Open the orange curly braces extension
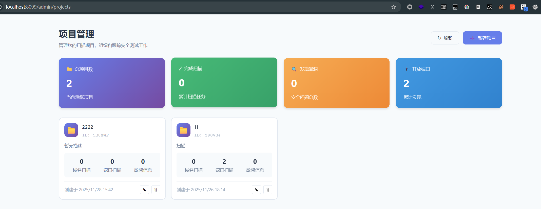The height and width of the screenshot is (209, 541). point(512,7)
